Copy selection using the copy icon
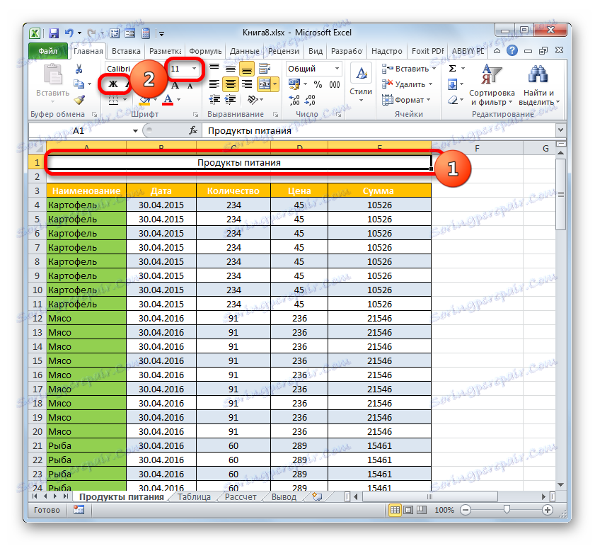The height and width of the screenshot is (546, 595). [x=79, y=84]
